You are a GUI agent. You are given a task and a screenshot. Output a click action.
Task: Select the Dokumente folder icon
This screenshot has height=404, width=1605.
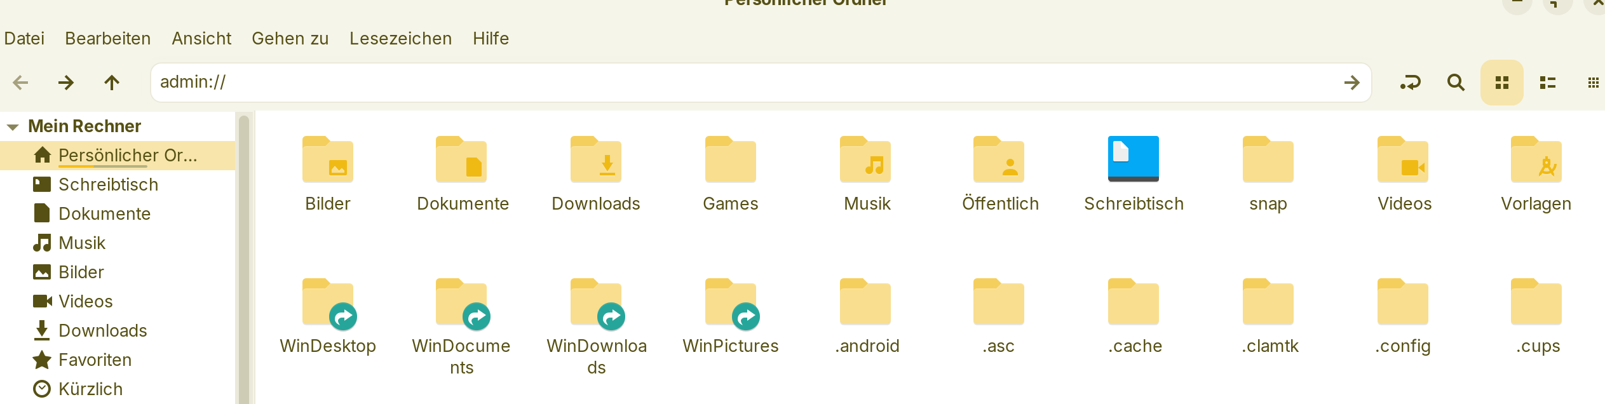coord(462,159)
